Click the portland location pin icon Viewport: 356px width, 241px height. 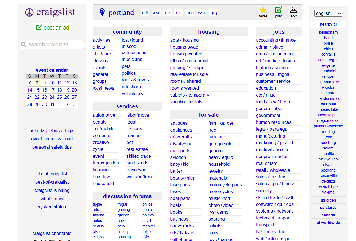[x=102, y=12]
